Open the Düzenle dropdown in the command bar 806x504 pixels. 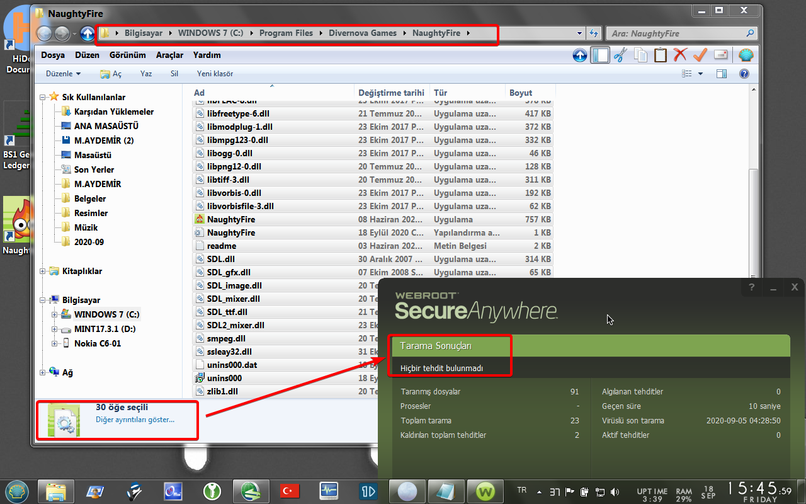[64, 74]
